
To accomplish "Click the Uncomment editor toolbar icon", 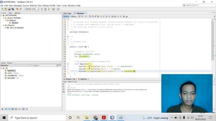I will [127, 16].
